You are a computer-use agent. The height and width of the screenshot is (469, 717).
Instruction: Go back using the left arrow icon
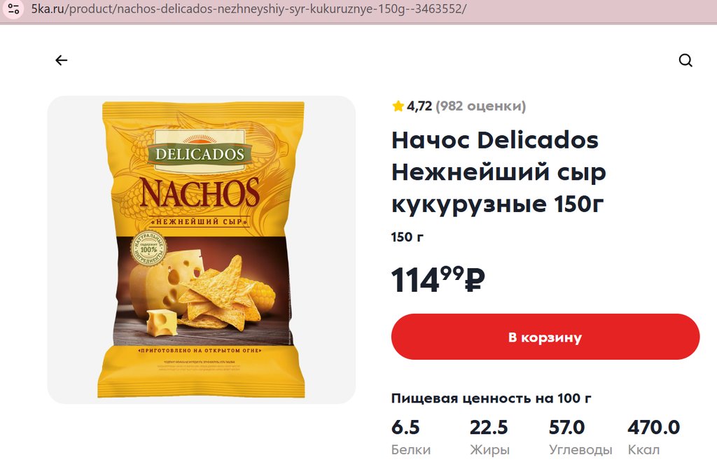pyautogui.click(x=62, y=60)
